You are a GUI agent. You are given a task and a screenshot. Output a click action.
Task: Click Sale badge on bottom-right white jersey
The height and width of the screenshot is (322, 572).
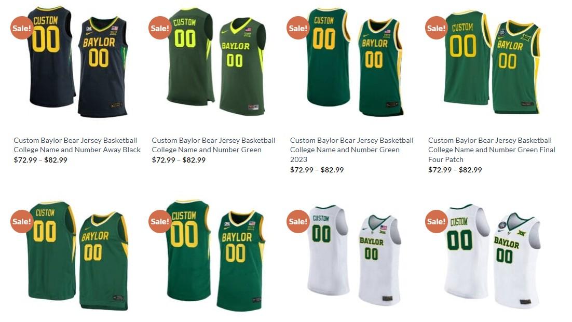tap(437, 221)
